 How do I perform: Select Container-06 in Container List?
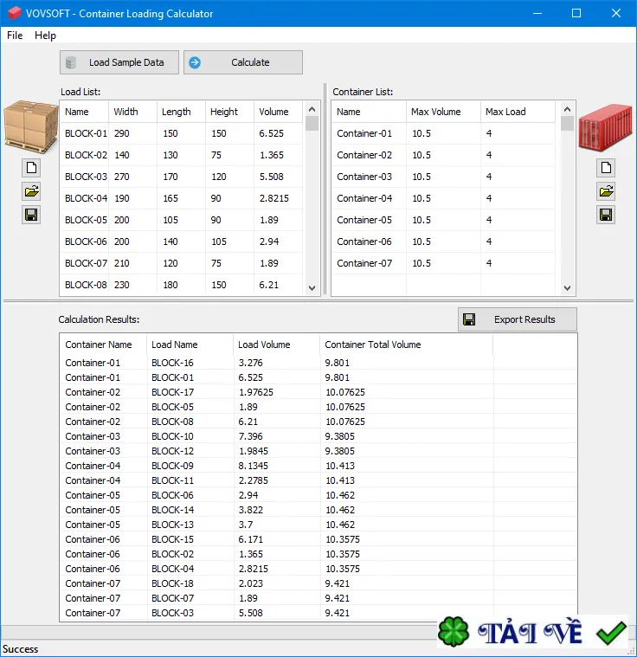tap(443, 242)
